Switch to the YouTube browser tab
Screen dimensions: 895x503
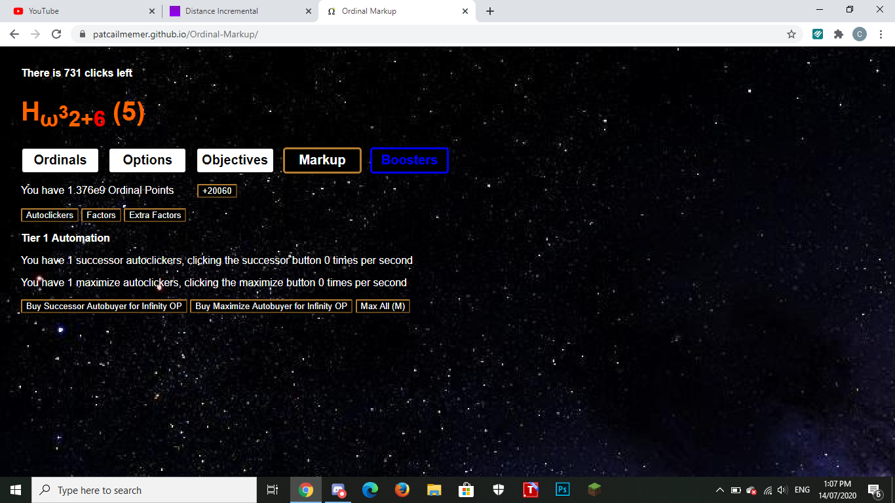tap(81, 11)
